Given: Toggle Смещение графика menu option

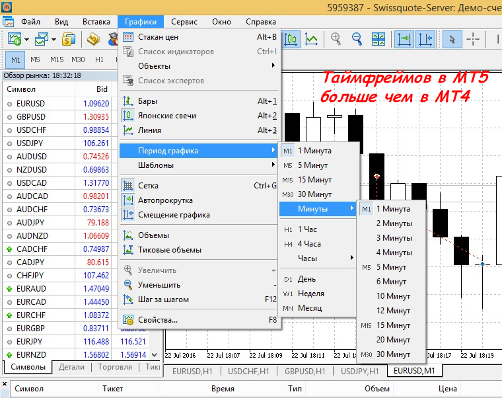Looking at the screenshot, I should [199, 215].
